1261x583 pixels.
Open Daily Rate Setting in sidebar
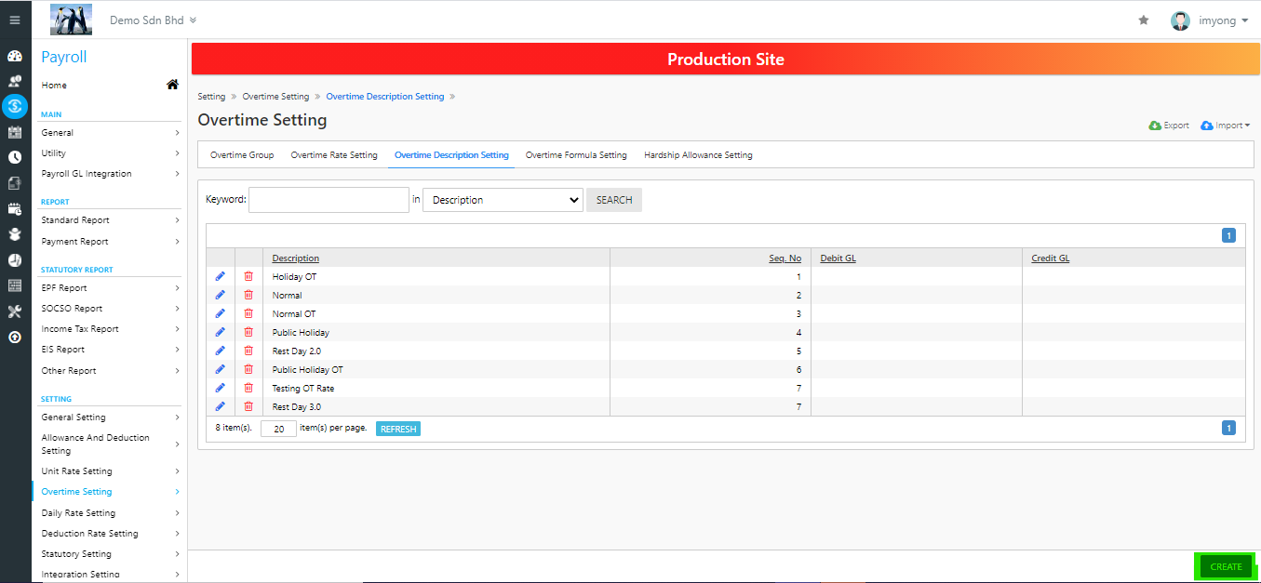click(110, 513)
